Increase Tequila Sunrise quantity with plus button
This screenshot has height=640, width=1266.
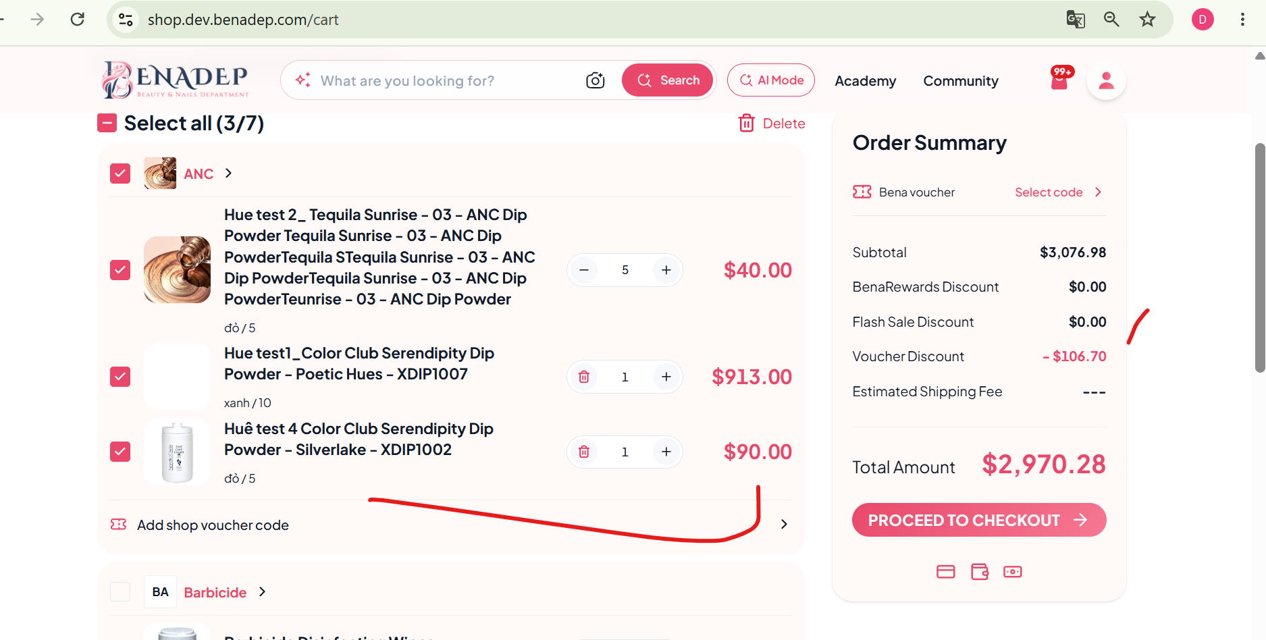click(x=666, y=270)
